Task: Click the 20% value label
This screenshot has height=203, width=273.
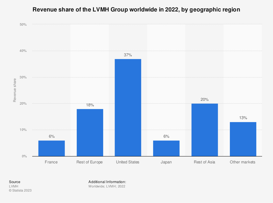Action: pos(204,99)
